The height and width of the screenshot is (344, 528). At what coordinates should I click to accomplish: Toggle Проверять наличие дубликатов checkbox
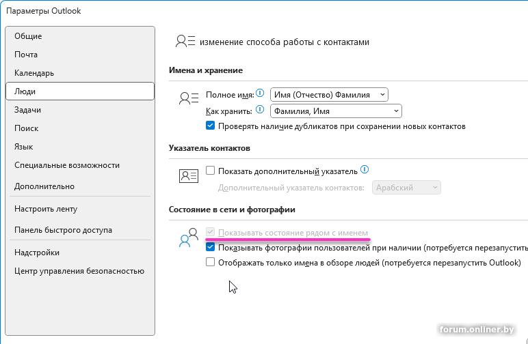(211, 126)
